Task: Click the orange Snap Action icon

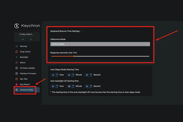Action: coord(17,52)
